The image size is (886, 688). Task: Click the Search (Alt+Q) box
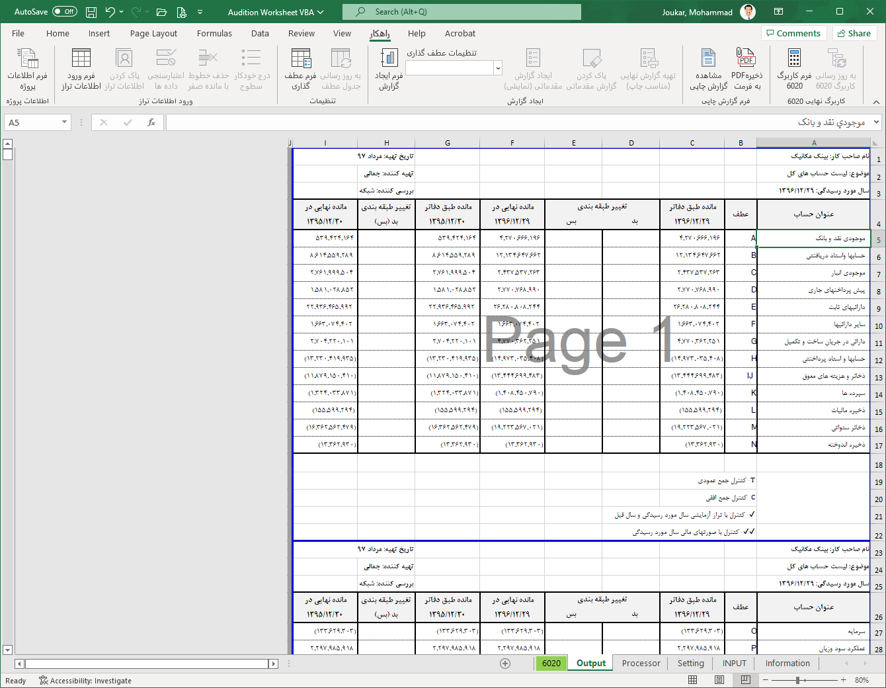[462, 12]
